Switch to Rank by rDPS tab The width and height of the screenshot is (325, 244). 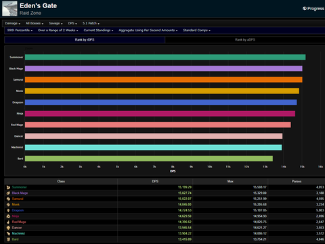click(85, 40)
